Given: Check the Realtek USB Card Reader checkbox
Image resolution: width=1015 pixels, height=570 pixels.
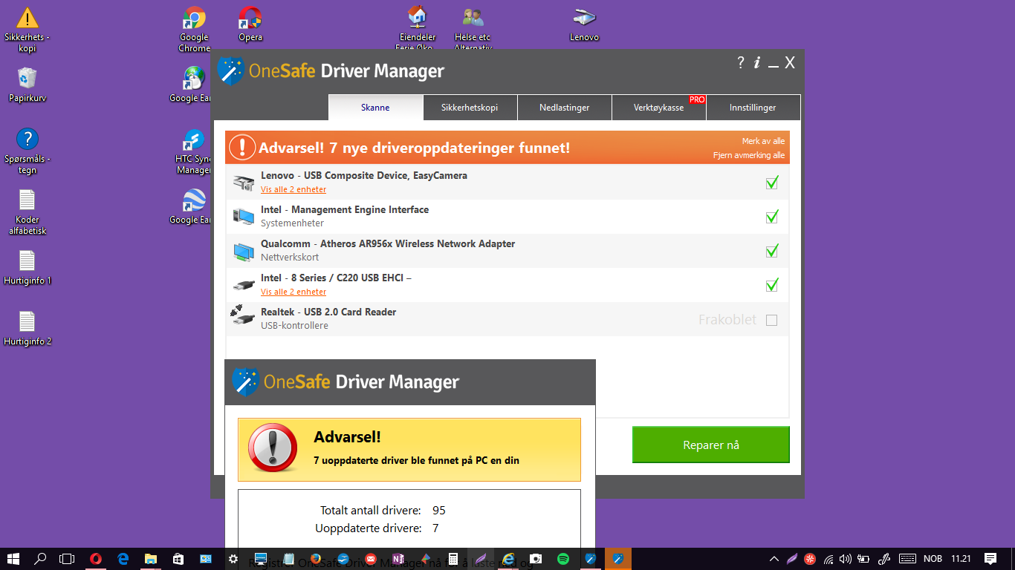Looking at the screenshot, I should [772, 320].
